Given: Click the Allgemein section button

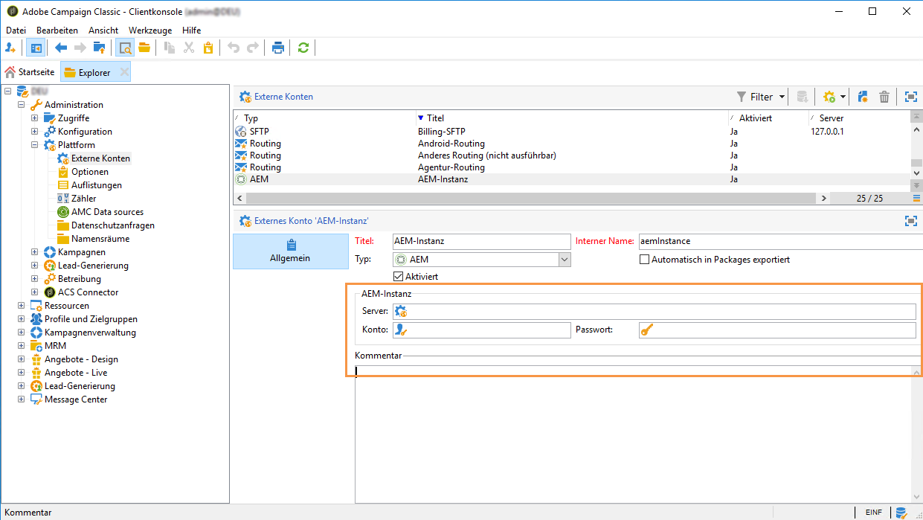Looking at the screenshot, I should coord(290,251).
